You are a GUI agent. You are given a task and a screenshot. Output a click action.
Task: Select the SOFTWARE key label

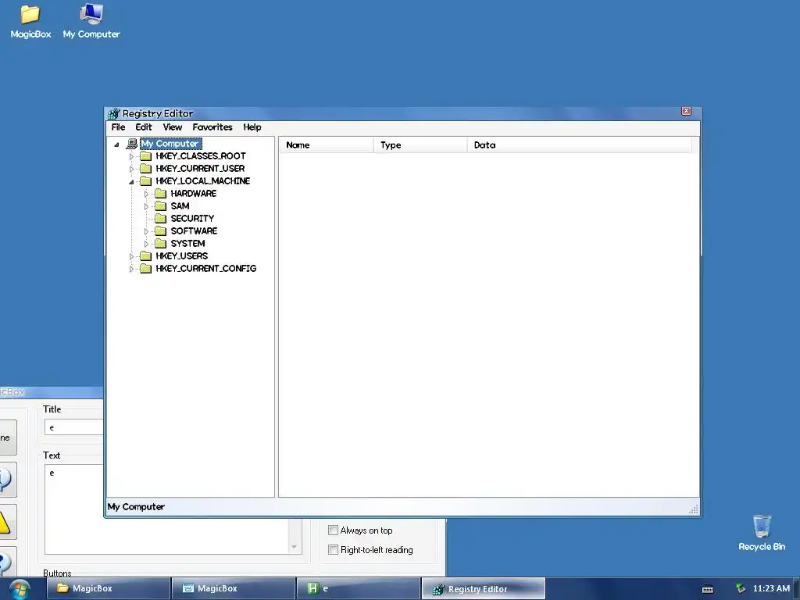194,231
